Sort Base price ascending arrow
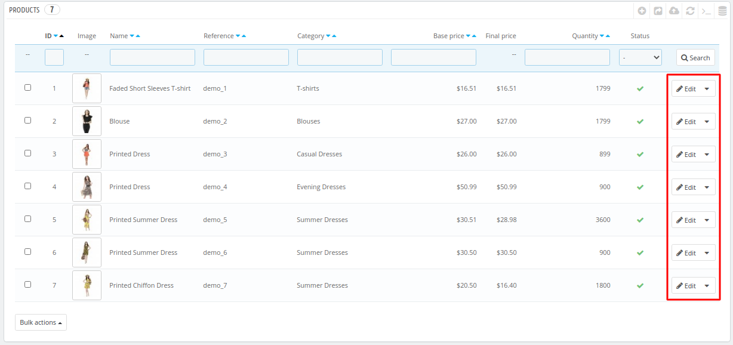733x345 pixels. 474,36
